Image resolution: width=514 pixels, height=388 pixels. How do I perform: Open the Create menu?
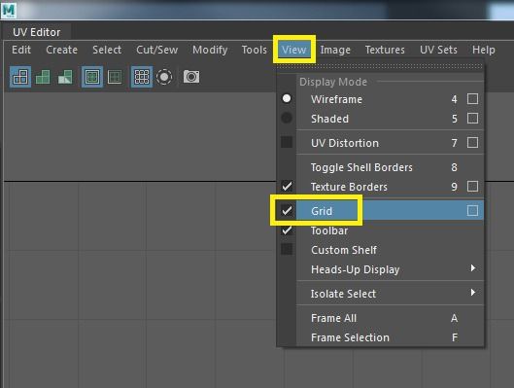click(61, 50)
